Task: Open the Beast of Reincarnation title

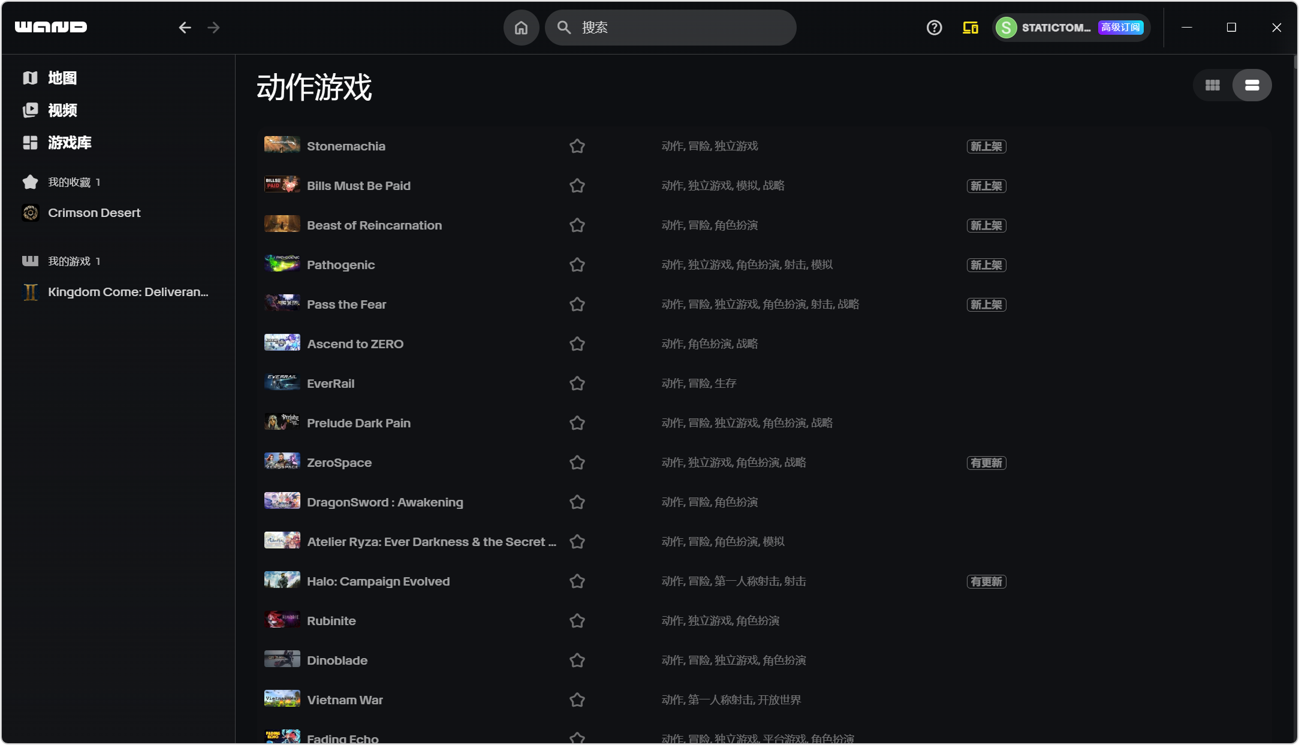Action: tap(375, 225)
